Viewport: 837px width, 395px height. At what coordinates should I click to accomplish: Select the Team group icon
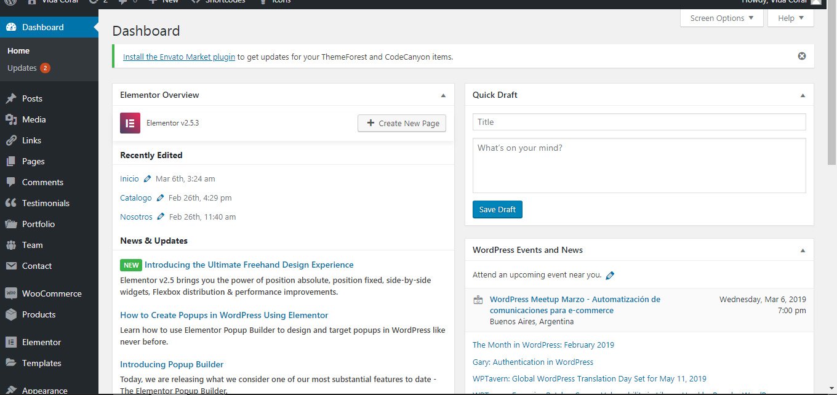[10, 245]
